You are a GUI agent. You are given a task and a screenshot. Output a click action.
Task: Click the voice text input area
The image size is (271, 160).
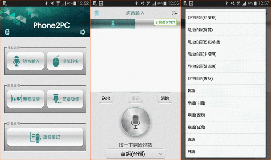(x=135, y=61)
